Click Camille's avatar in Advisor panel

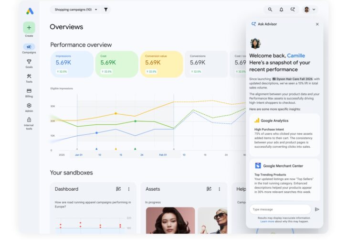pyautogui.click(x=255, y=44)
